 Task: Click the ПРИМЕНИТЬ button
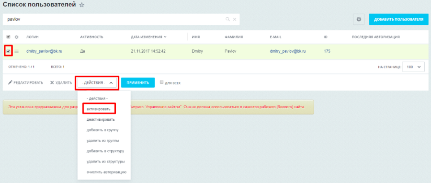pos(138,82)
